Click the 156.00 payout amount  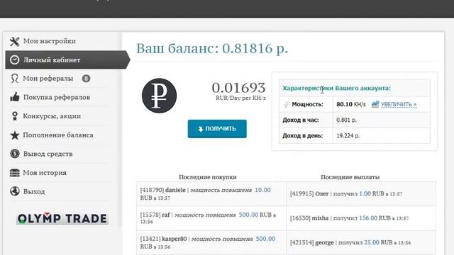click(x=368, y=218)
